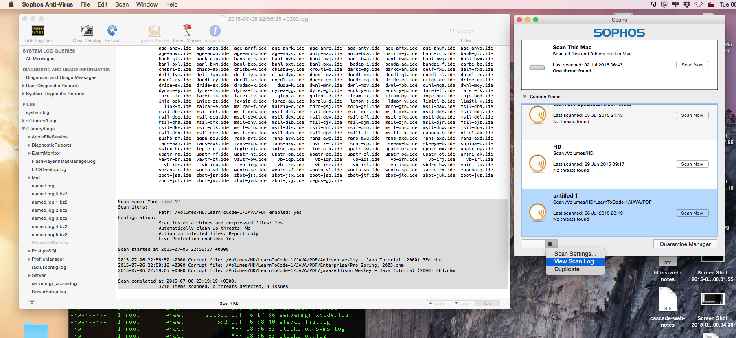
Task: Click the Adobe menu bar icon
Action: tap(653, 4)
